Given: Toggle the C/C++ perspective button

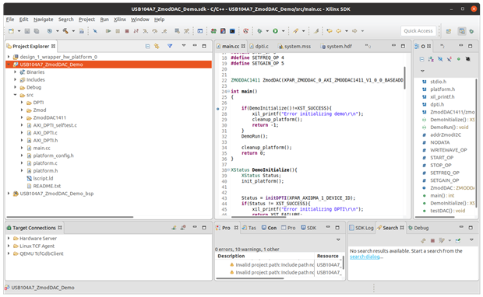Looking at the screenshot, I should pyautogui.click(x=462, y=31).
